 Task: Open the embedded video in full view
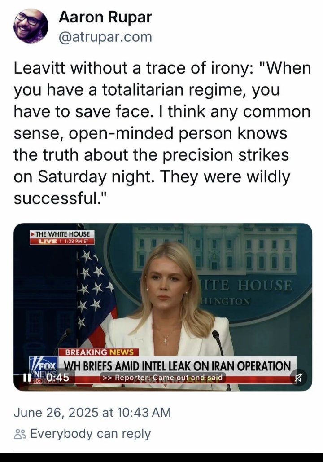[163, 307]
